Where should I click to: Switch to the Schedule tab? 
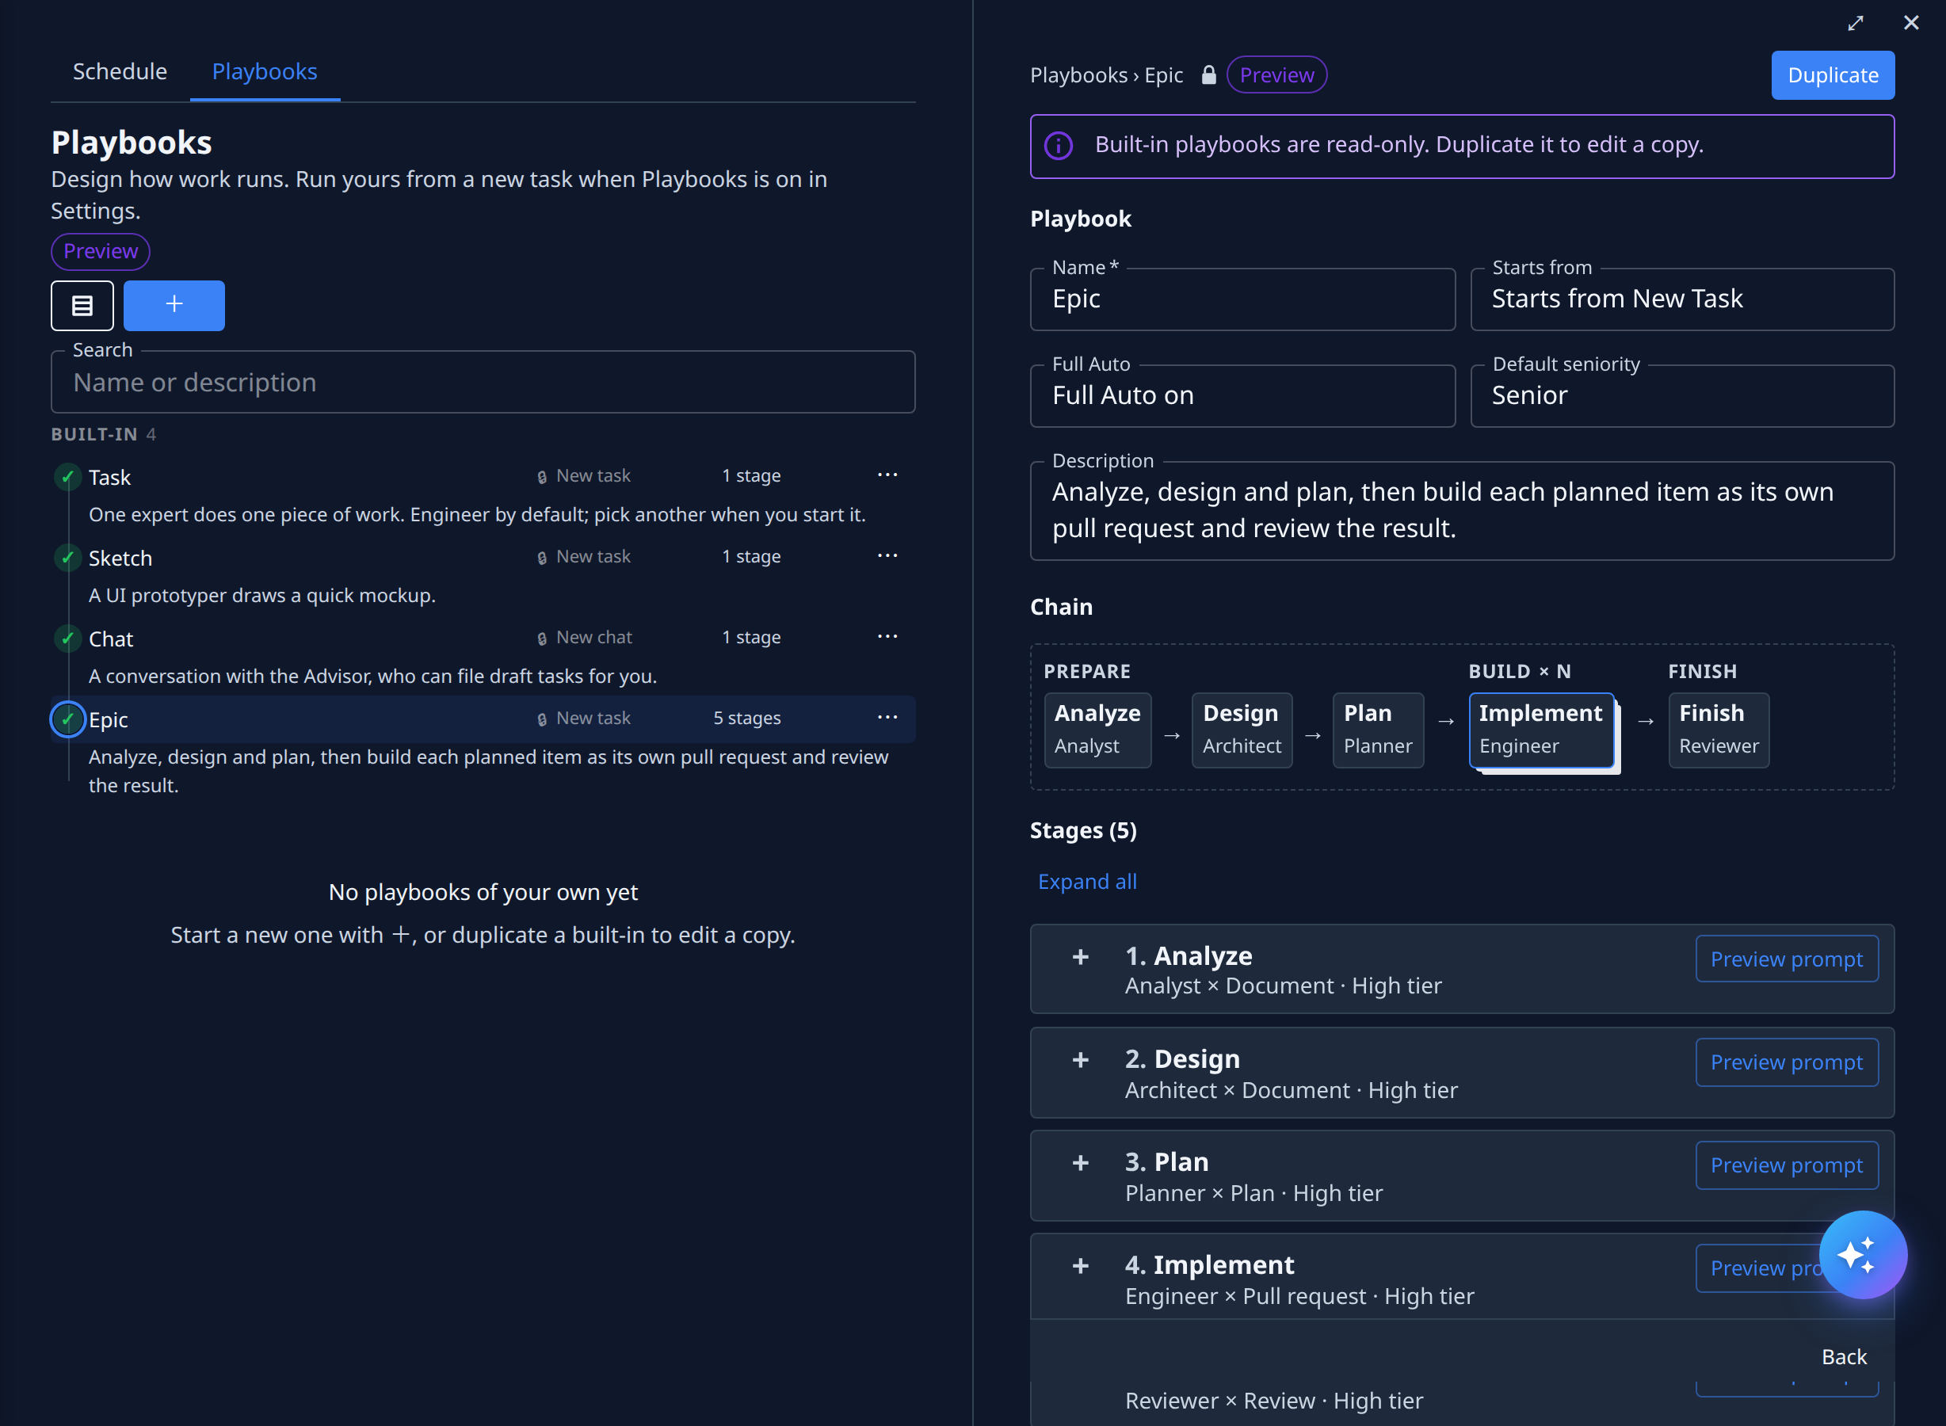tap(120, 71)
